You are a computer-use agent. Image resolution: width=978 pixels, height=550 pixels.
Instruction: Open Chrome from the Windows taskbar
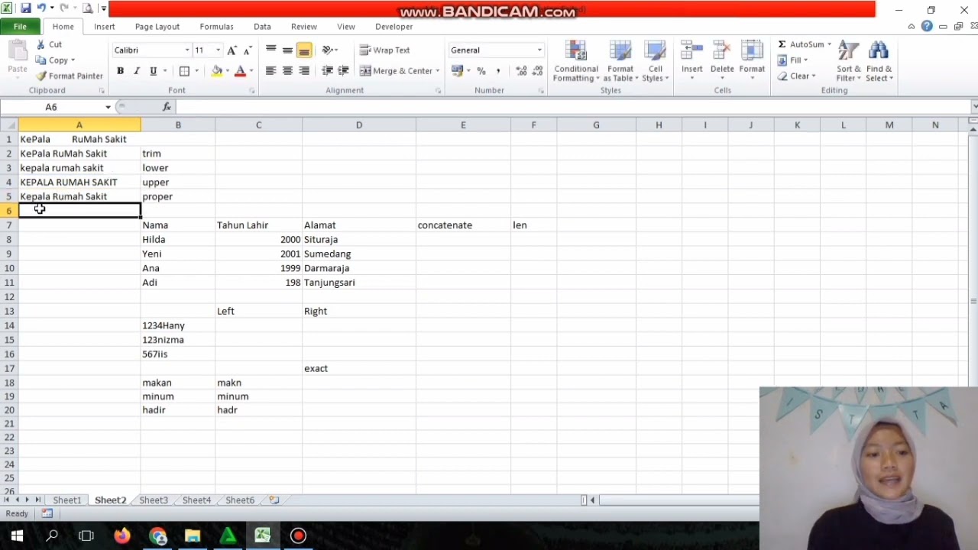coord(158,536)
